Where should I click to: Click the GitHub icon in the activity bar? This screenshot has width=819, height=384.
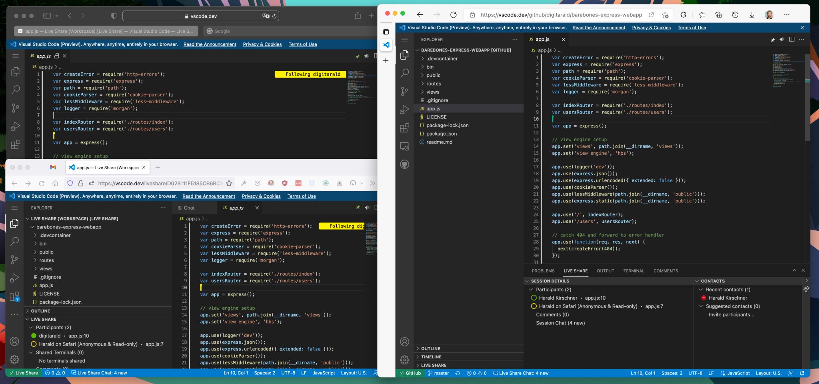tap(405, 164)
